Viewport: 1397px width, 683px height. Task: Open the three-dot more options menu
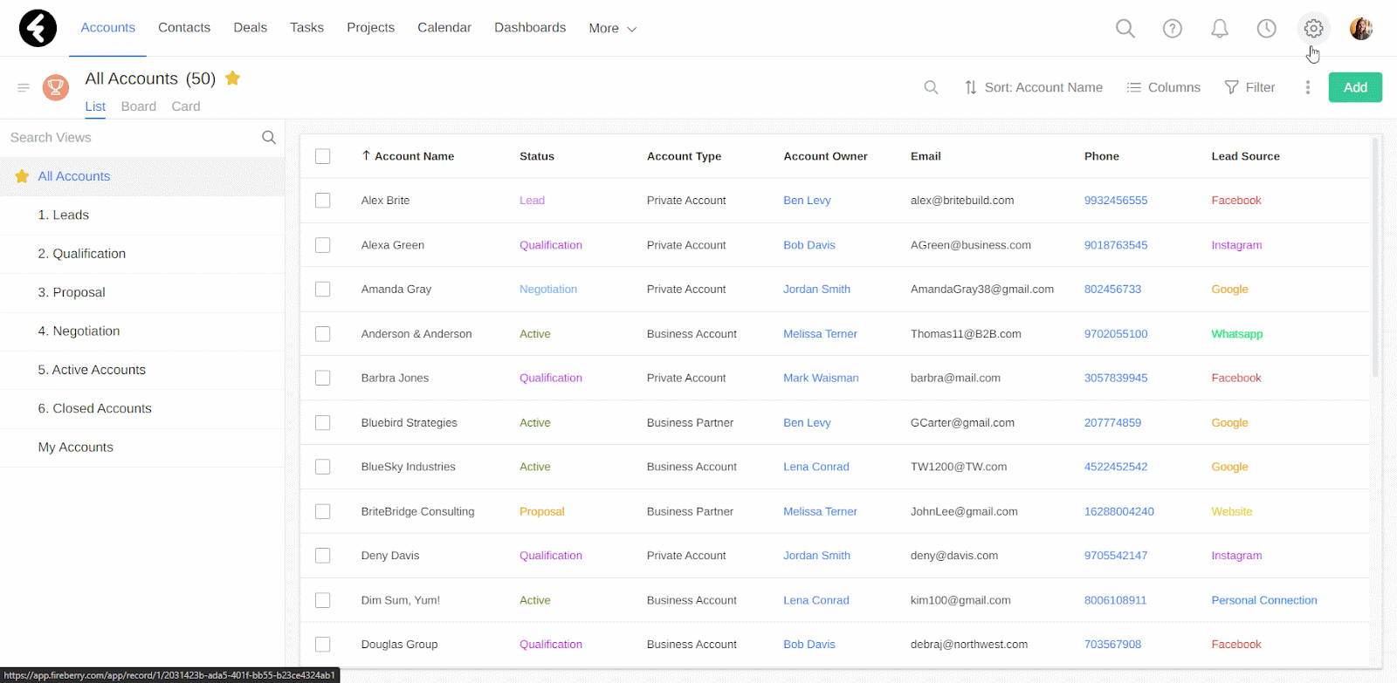pos(1307,87)
